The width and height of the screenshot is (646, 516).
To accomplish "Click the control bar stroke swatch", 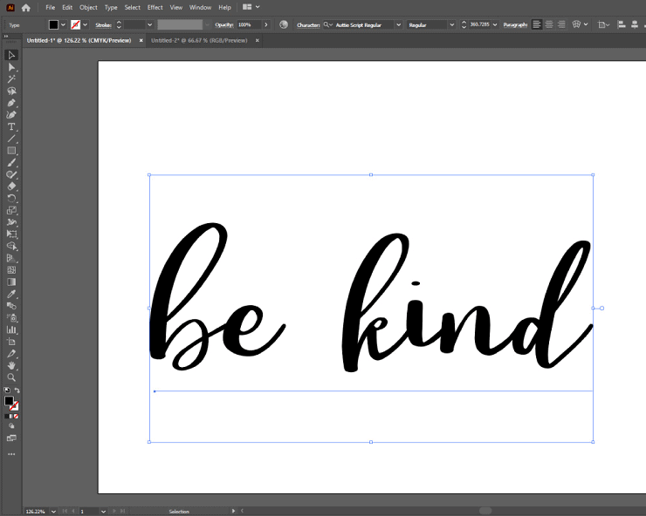I will [75, 24].
